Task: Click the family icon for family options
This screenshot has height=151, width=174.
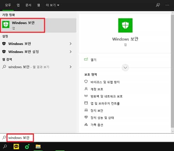Action: tap(86, 125)
